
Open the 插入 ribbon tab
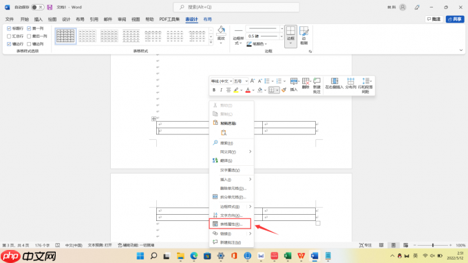click(x=39, y=19)
